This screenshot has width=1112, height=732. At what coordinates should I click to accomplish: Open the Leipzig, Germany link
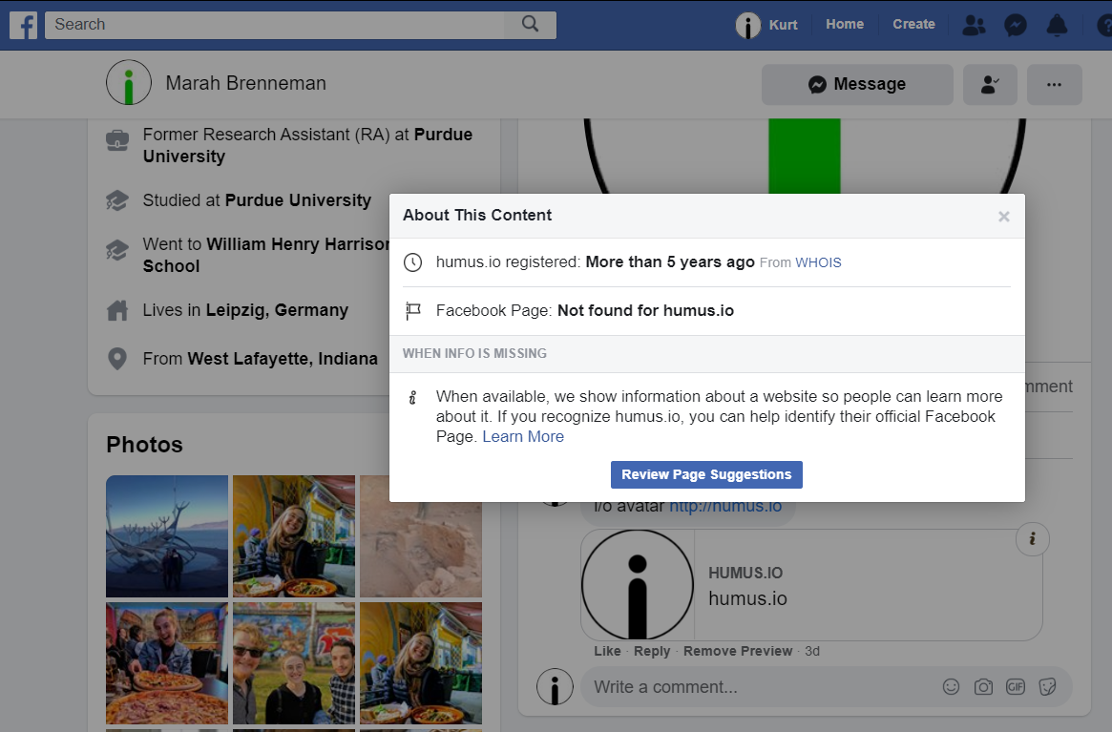[x=278, y=311]
